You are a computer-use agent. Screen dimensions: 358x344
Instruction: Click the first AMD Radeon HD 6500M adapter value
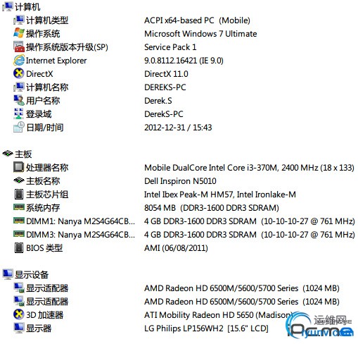tap(242, 288)
